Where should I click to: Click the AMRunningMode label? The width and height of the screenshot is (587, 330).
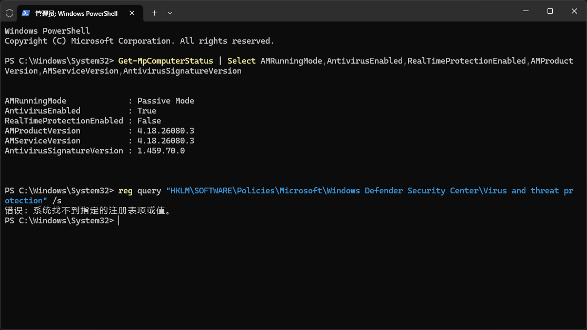click(x=36, y=101)
